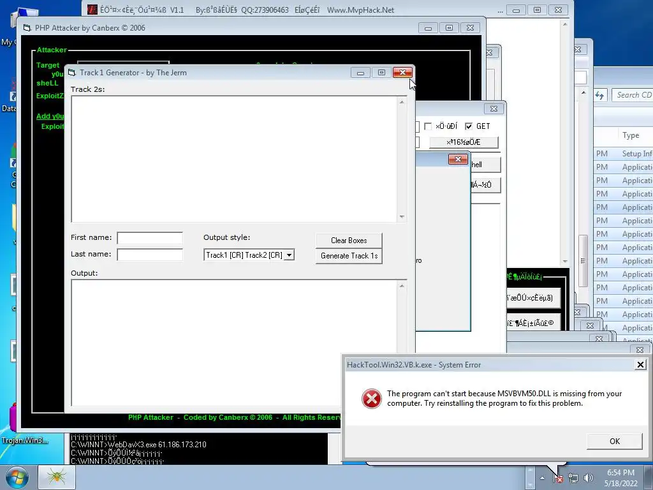Click WebDavX3.exe command line in console
This screenshot has height=490, width=653.
(138, 445)
